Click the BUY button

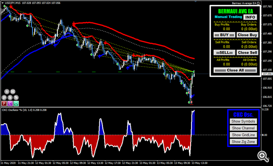click(225, 35)
